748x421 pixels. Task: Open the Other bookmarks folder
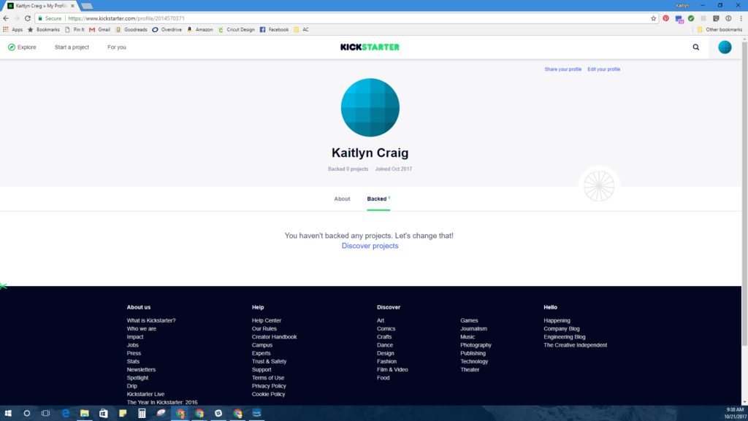click(x=720, y=29)
